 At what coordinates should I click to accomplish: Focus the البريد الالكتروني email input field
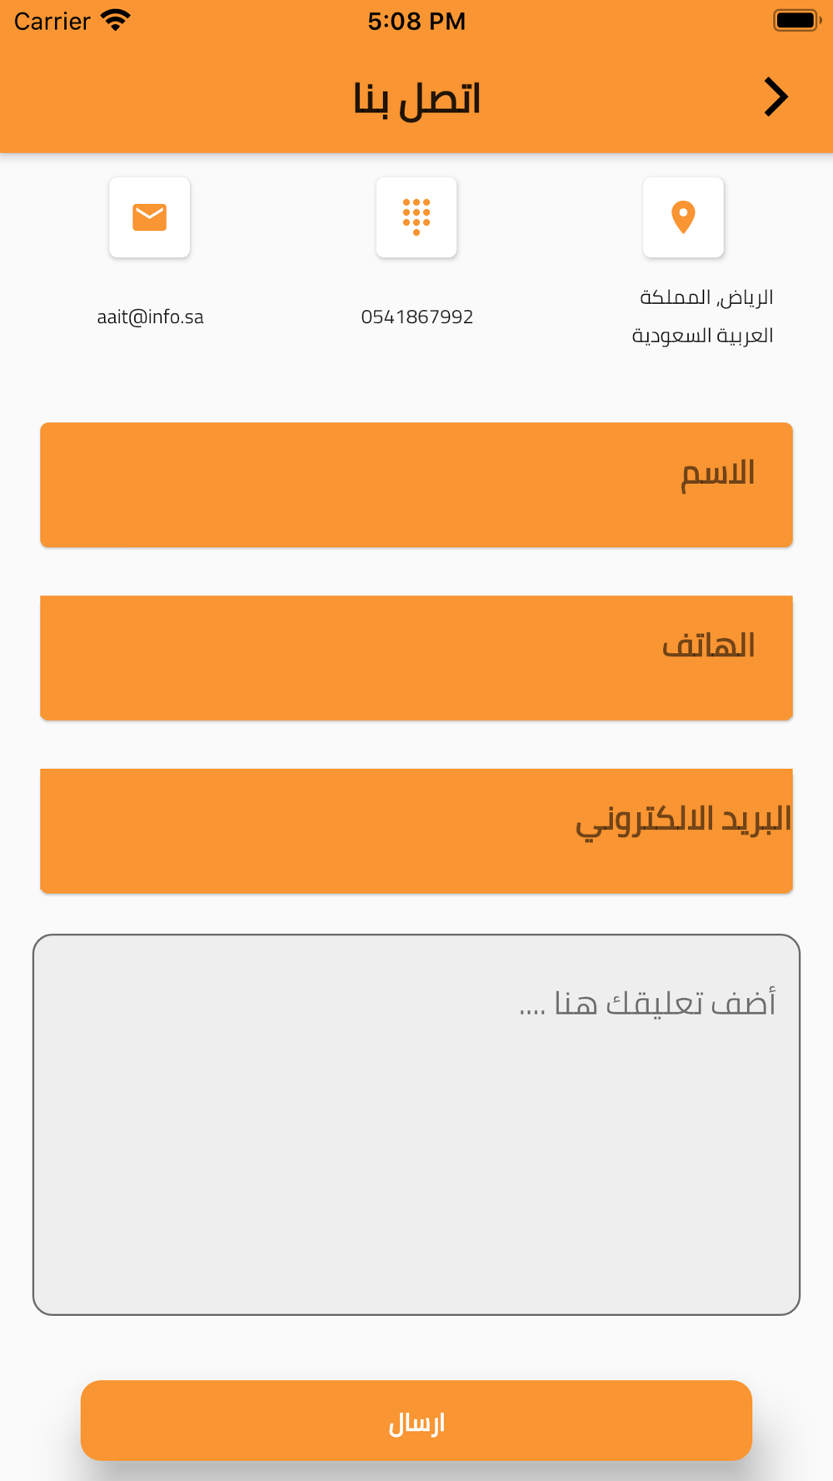[x=416, y=830]
